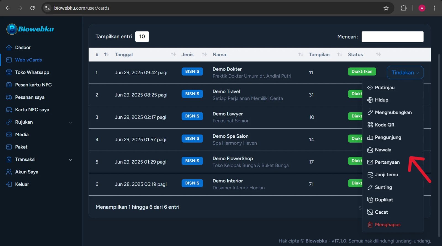The width and height of the screenshot is (442, 246).
Task: Click the Kode QR icon
Action: click(370, 125)
